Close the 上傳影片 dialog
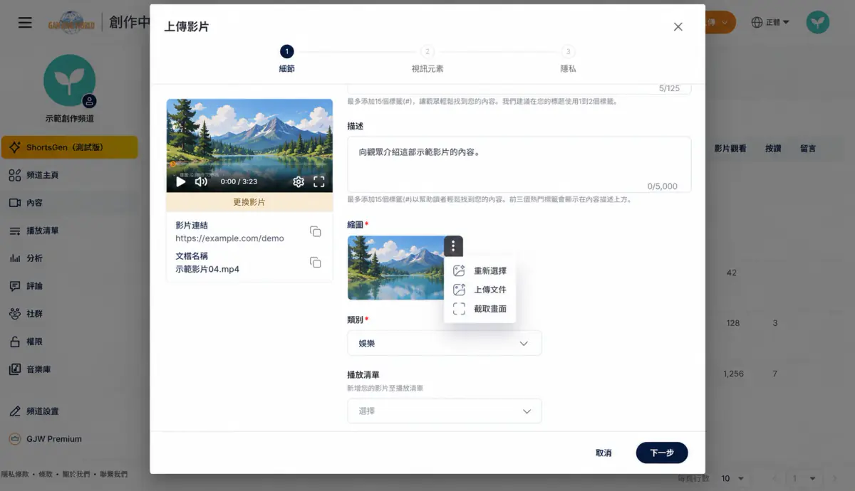Screen dimensions: 855x491 click(678, 27)
